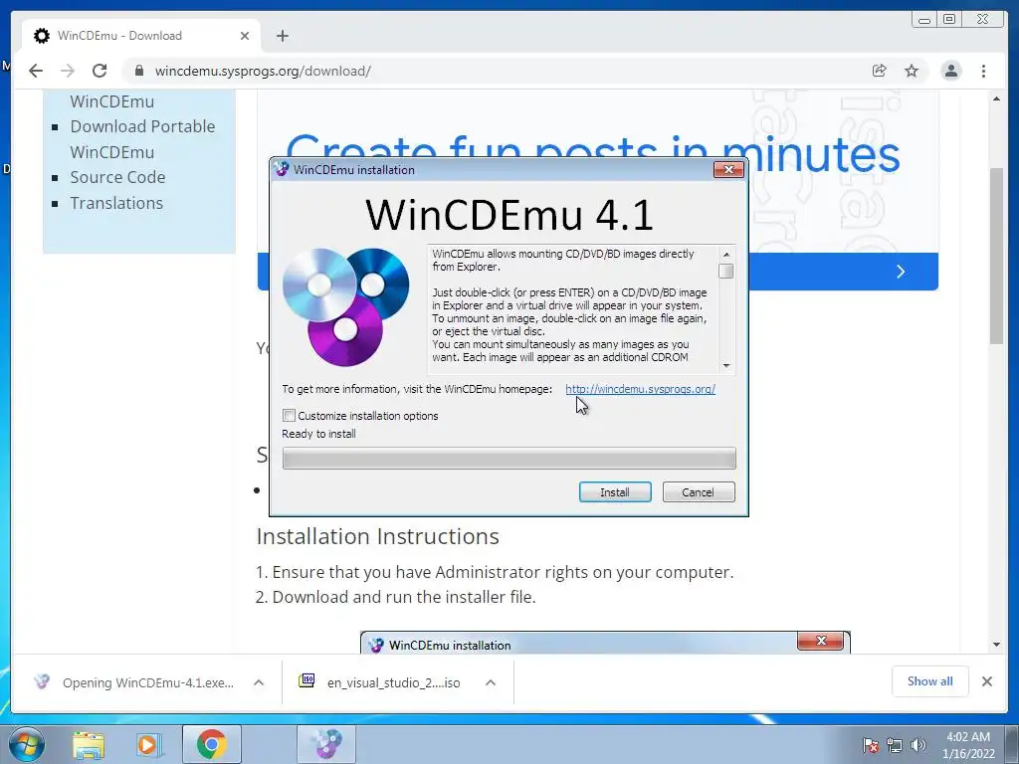Click page scrollbar down arrow
The width and height of the screenshot is (1019, 764).
996,645
